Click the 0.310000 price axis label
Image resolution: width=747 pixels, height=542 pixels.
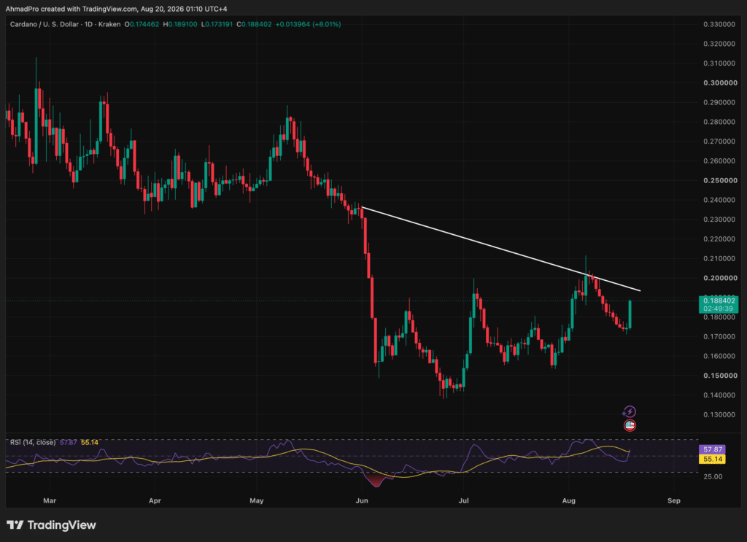pyautogui.click(x=719, y=63)
